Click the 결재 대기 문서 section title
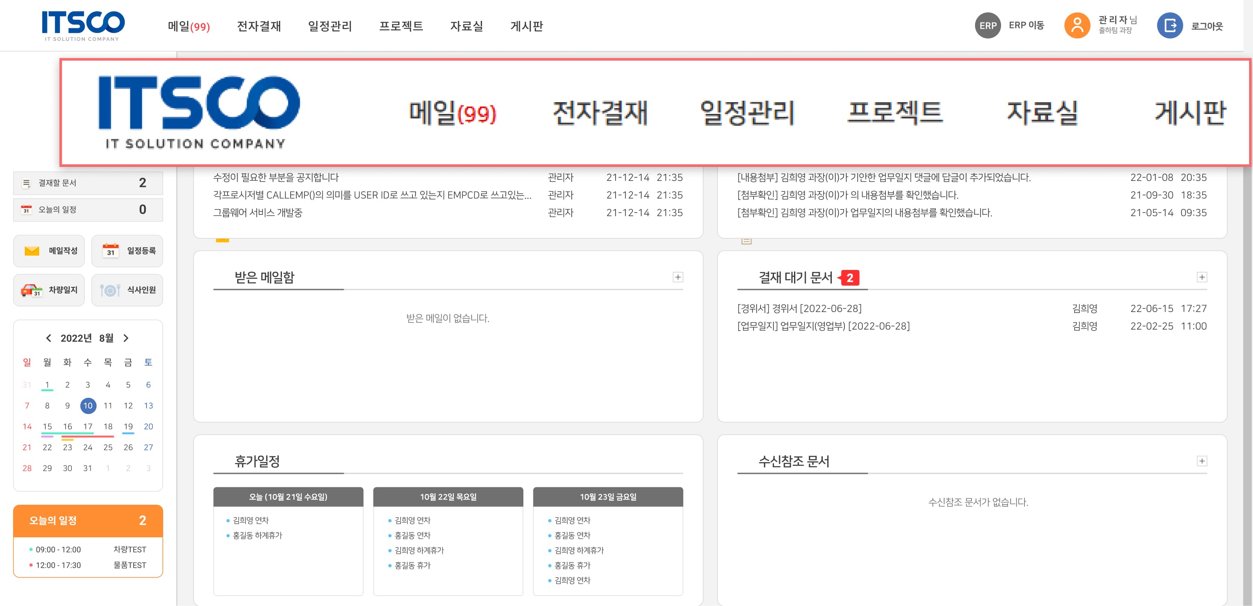The image size is (1253, 606). click(x=796, y=277)
